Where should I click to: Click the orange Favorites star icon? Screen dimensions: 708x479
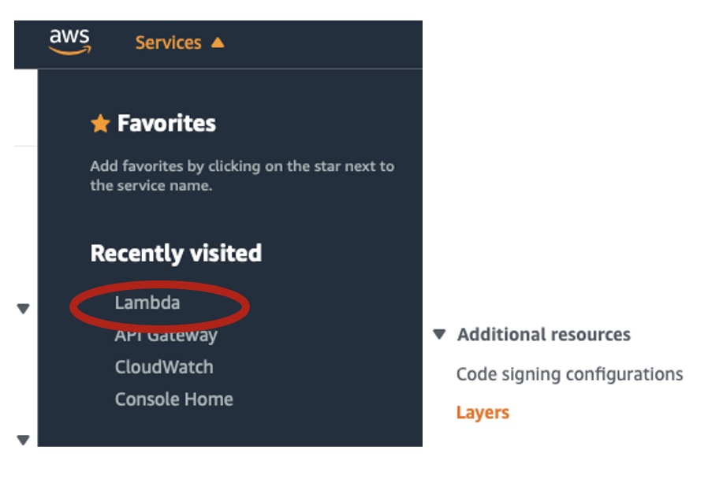[100, 124]
